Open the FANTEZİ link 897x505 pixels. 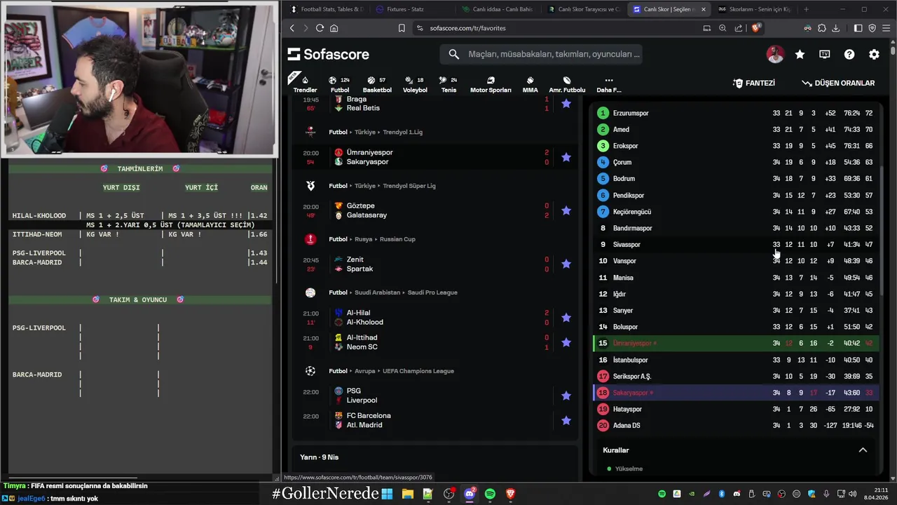coord(754,83)
